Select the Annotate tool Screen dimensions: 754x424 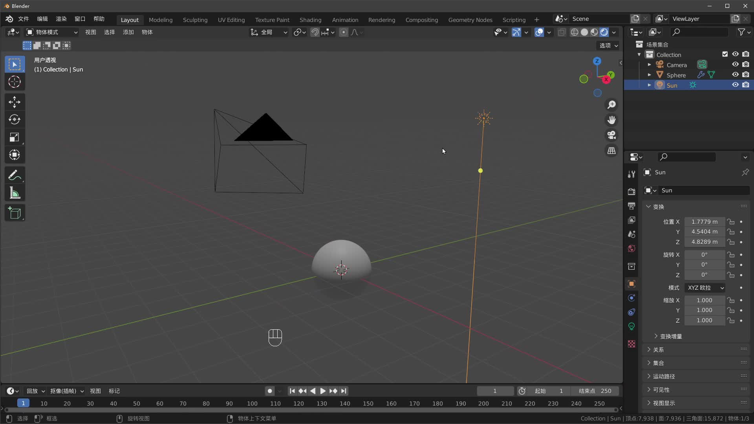(15, 175)
